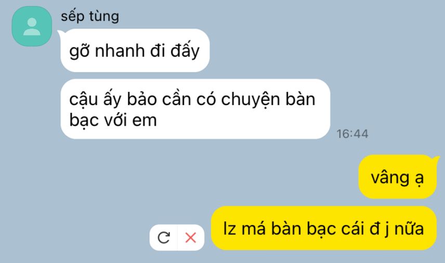Tap the resend circular arrow icon
445x263 pixels.
(x=164, y=238)
